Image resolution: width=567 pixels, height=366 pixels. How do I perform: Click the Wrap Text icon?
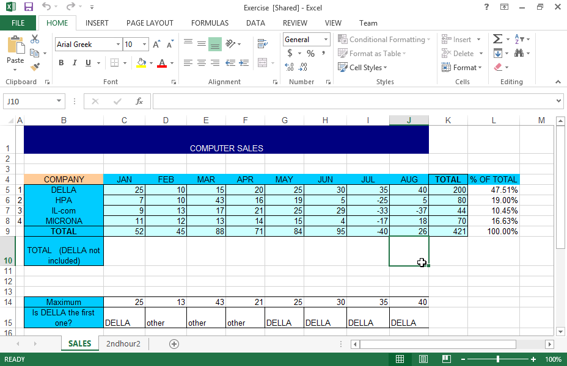(x=263, y=43)
